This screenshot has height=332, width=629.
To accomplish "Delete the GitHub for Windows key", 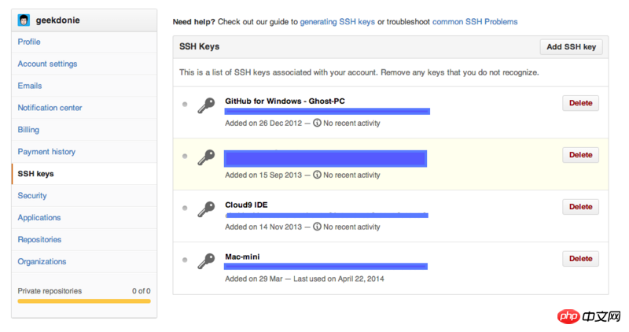I will point(580,103).
